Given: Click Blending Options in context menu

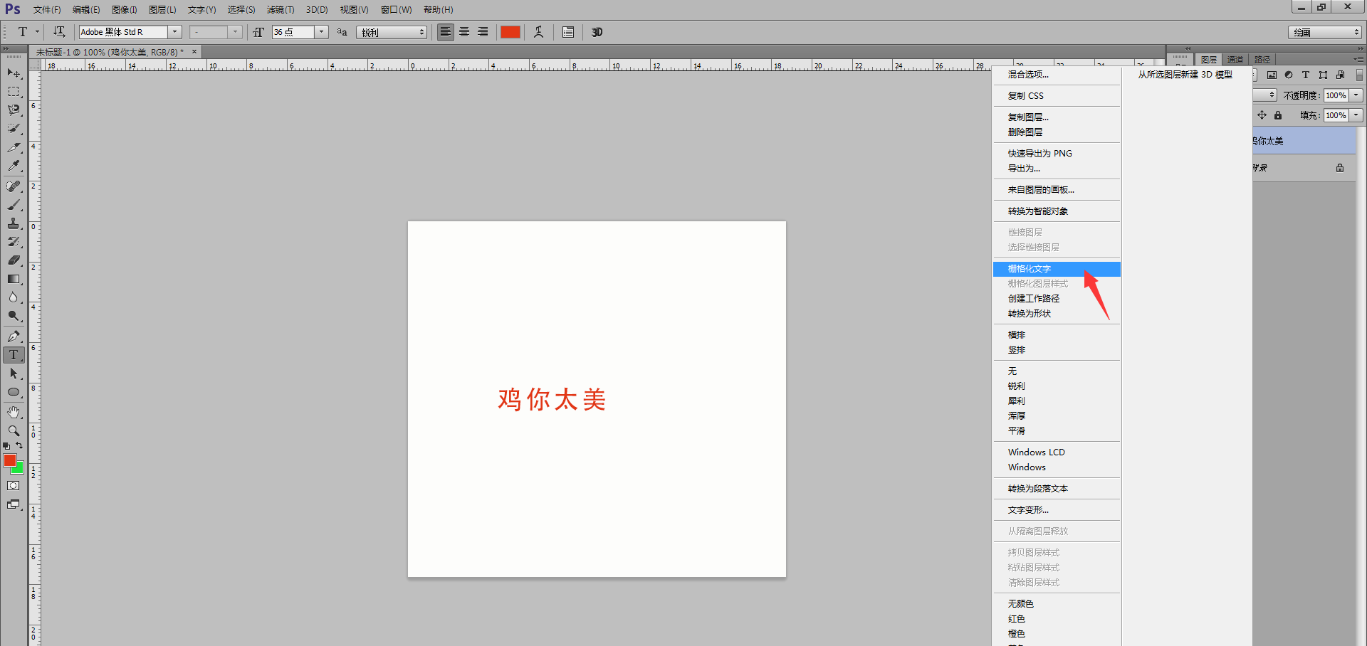Looking at the screenshot, I should click(1057, 75).
